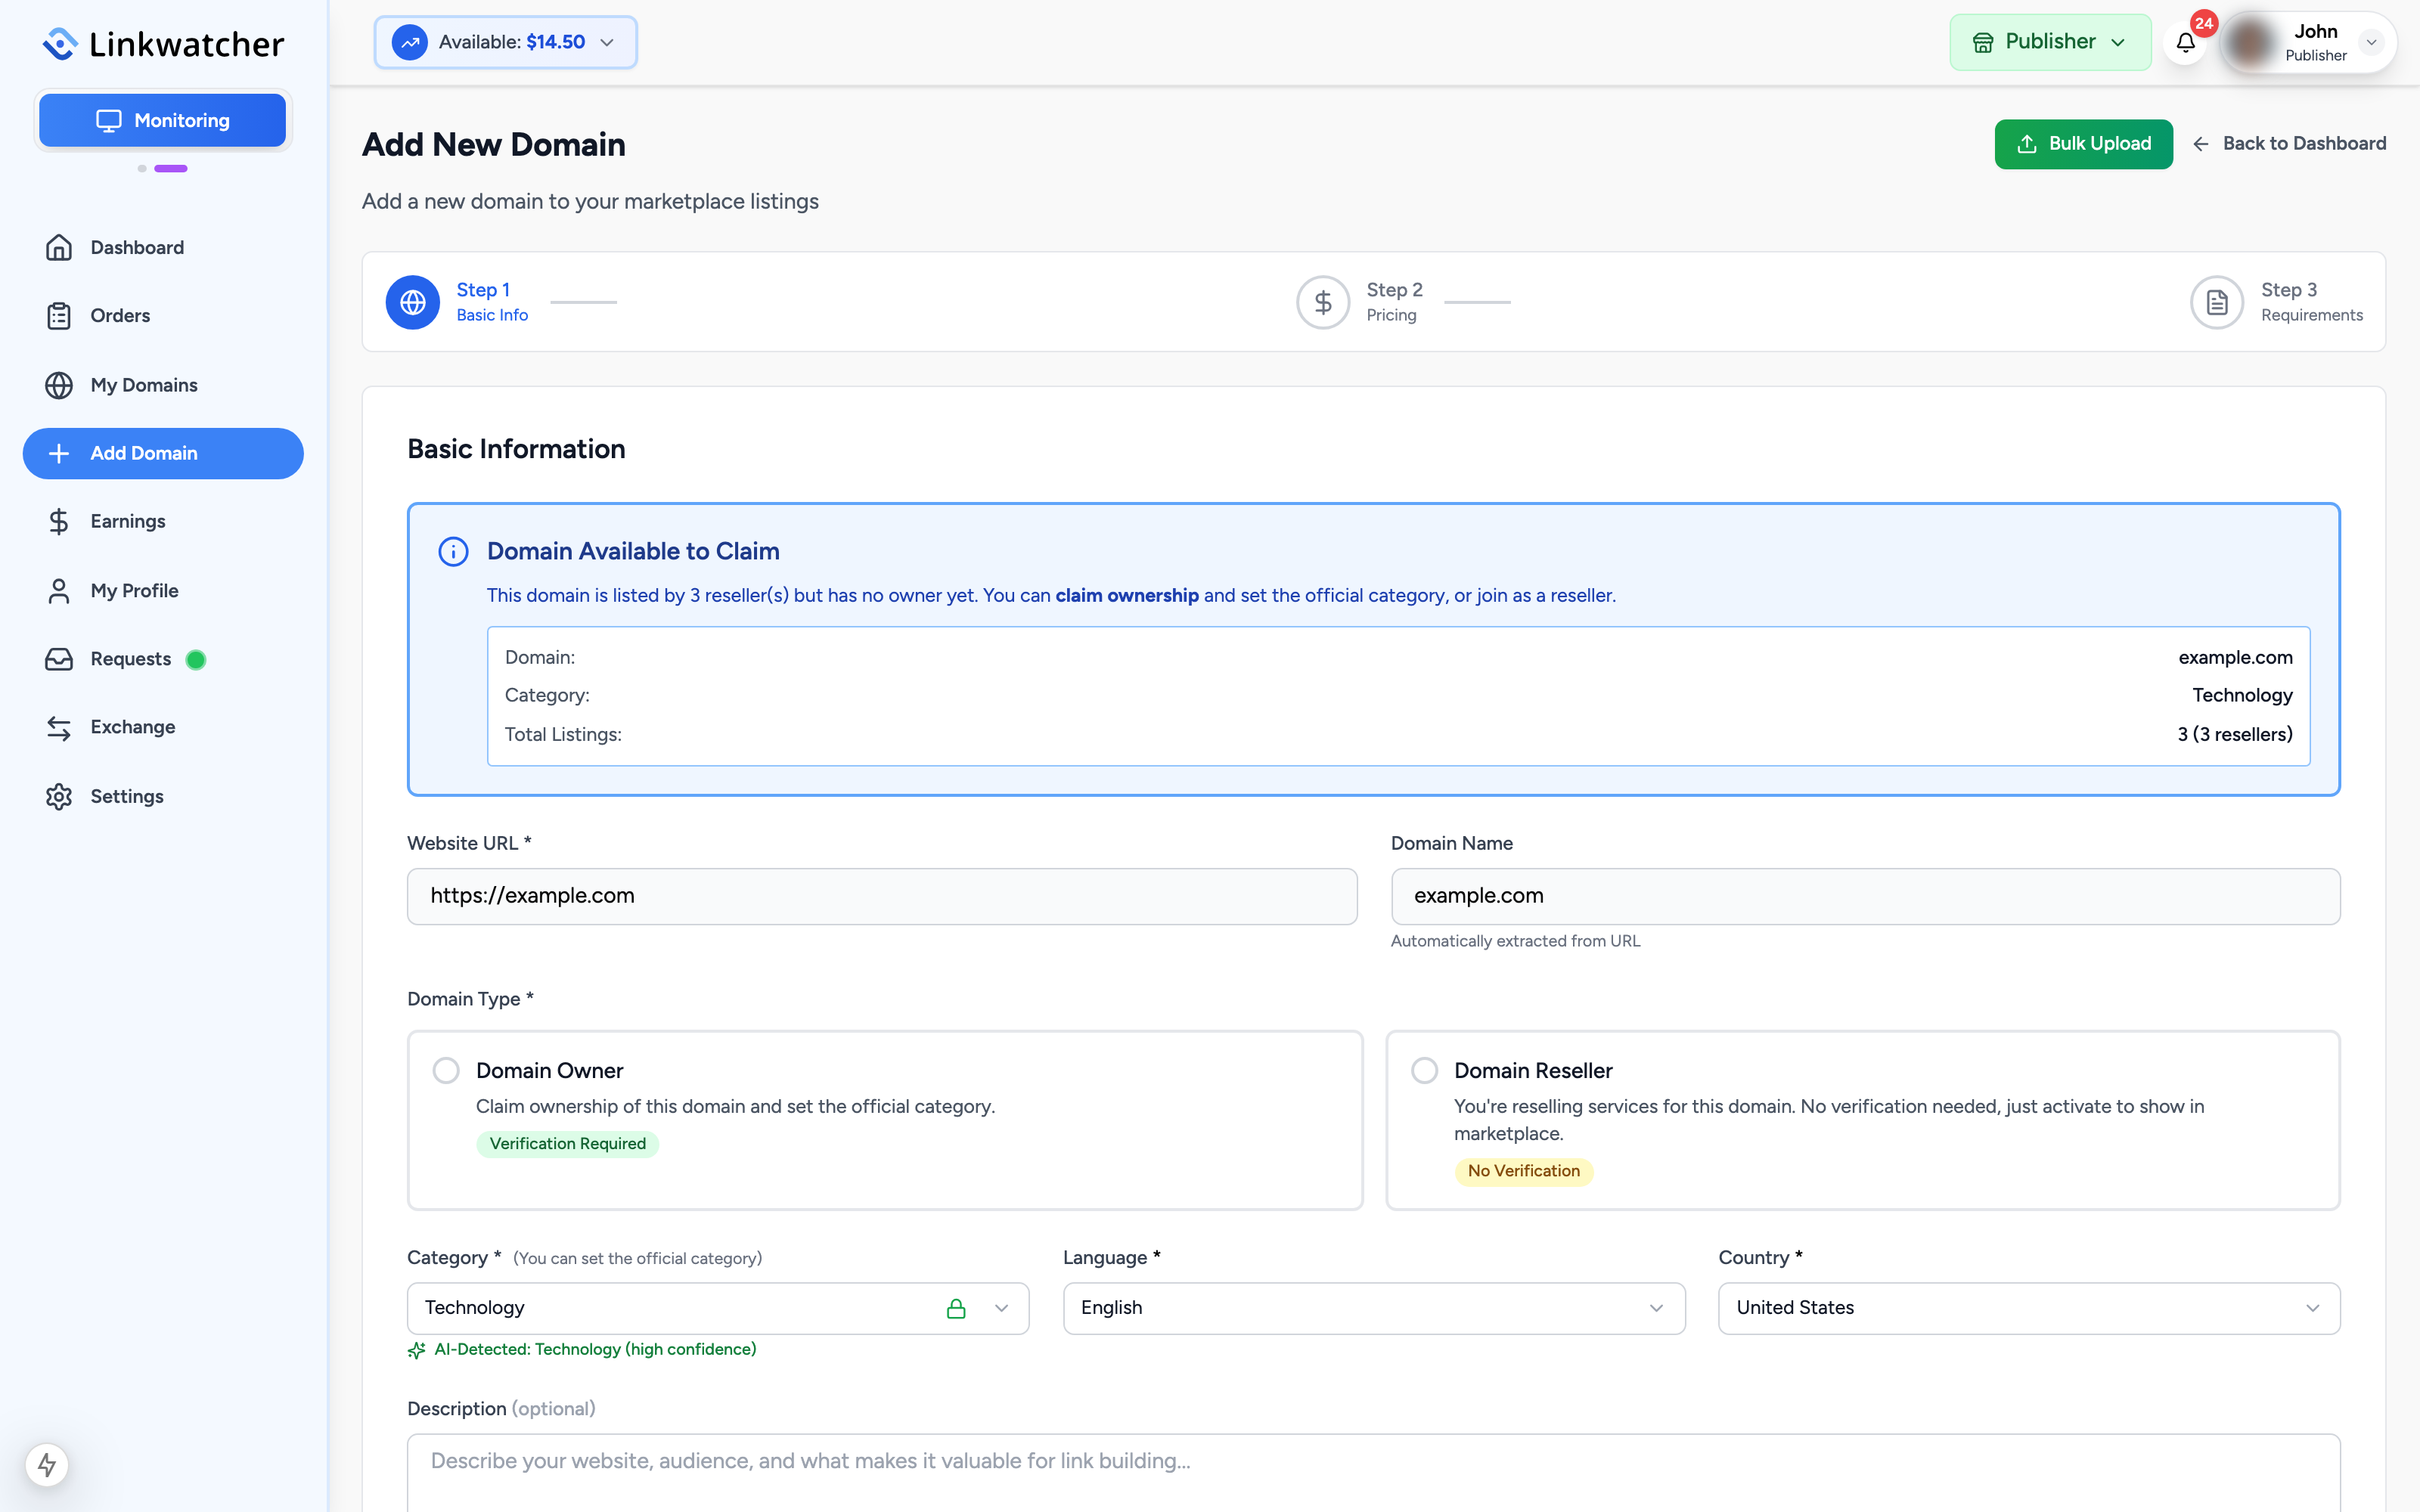Click the Domain Name input field
The image size is (2420, 1512).
(x=1865, y=896)
